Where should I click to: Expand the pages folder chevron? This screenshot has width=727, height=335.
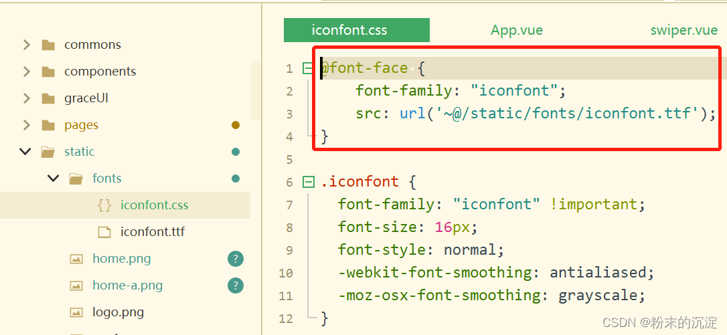(x=26, y=125)
